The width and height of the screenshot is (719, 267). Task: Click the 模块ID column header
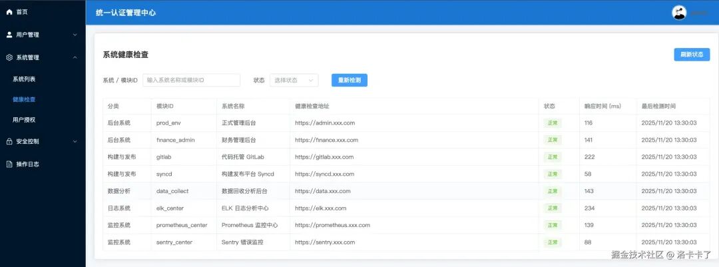coord(165,106)
